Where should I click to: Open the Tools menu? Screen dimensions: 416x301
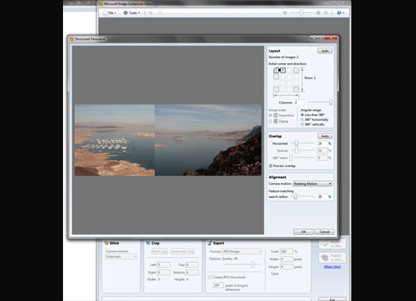click(x=131, y=13)
